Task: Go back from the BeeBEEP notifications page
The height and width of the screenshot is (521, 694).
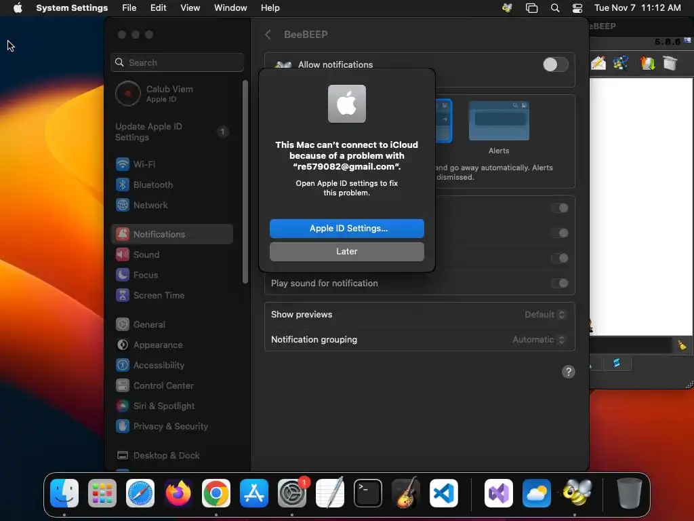Action: tap(268, 35)
